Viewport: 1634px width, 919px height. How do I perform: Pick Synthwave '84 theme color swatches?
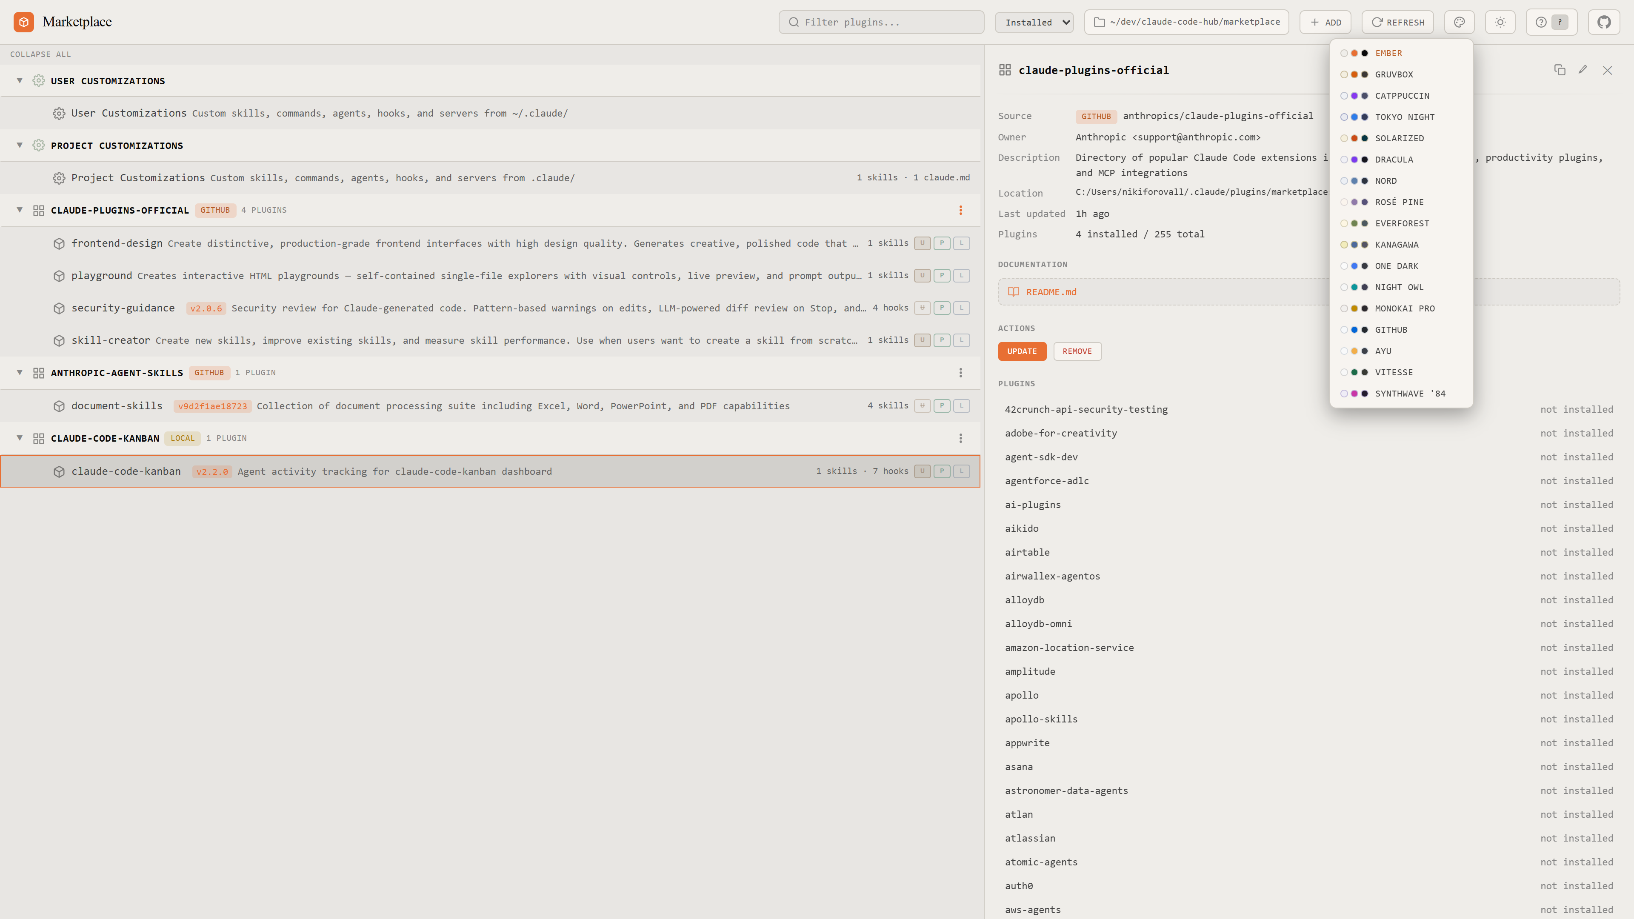tap(1354, 393)
